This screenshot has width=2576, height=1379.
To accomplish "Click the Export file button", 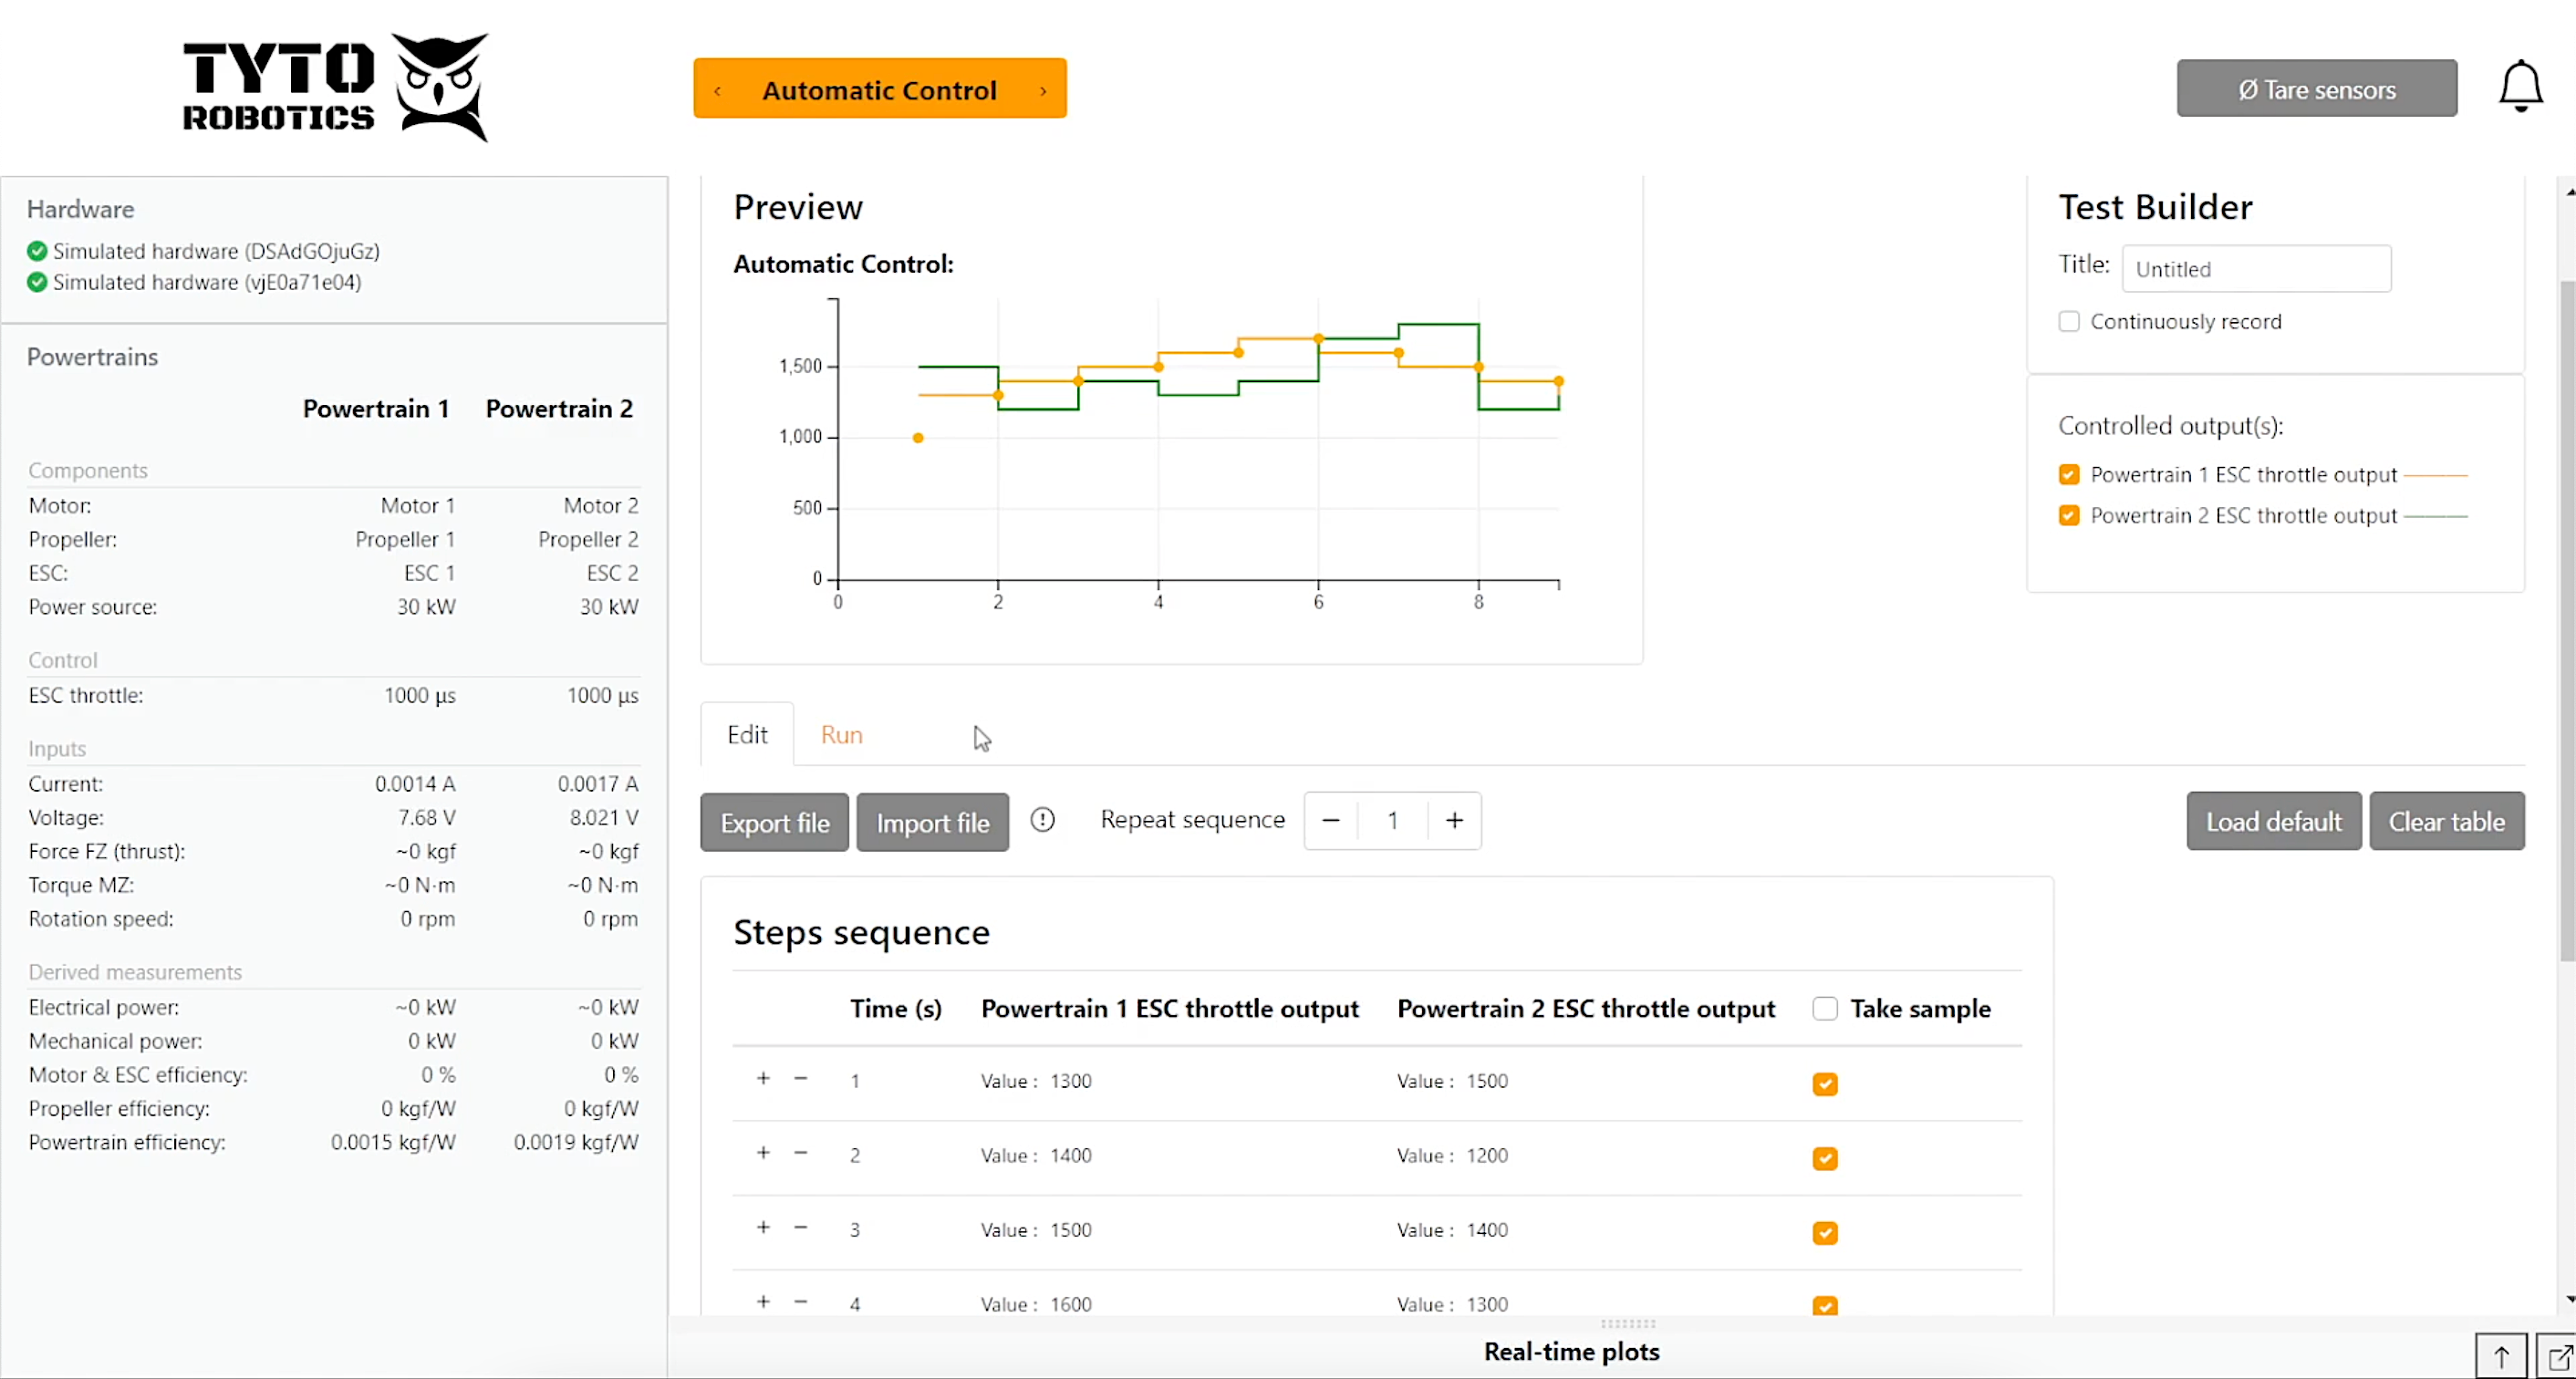I will [773, 821].
